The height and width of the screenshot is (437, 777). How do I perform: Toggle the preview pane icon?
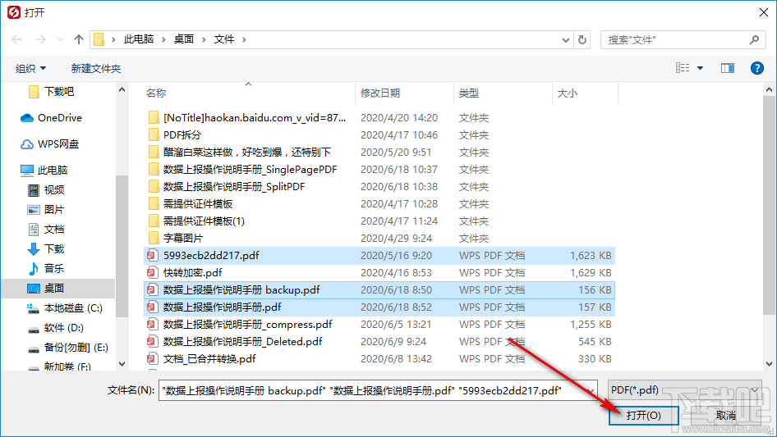point(728,68)
